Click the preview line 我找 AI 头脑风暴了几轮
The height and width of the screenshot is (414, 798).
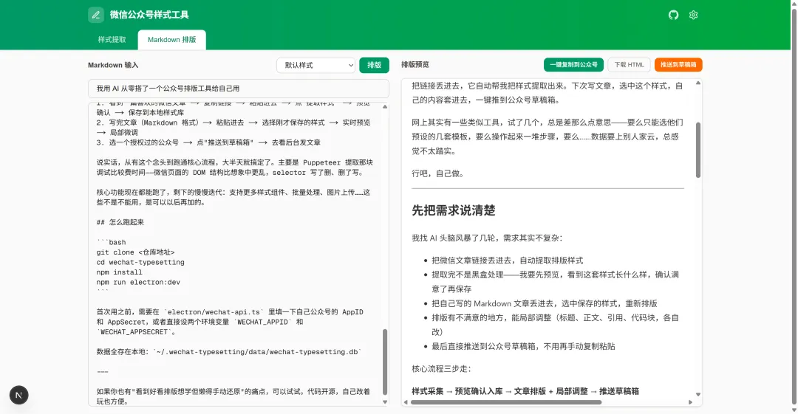487,238
